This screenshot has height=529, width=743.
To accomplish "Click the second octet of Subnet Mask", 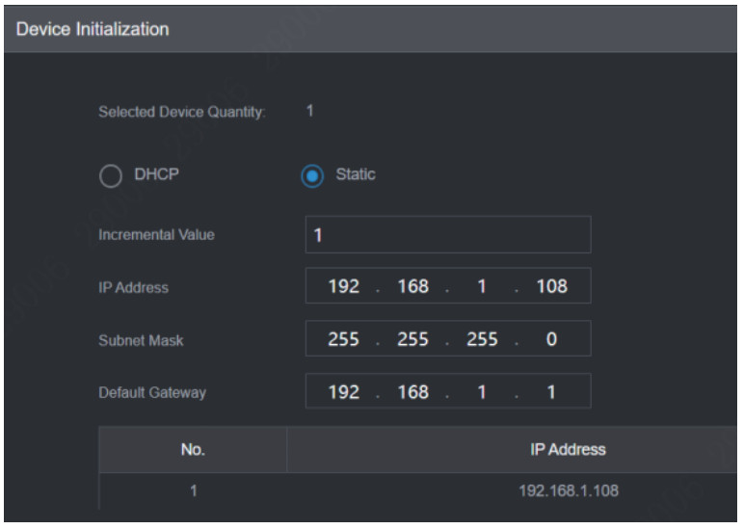I will (x=412, y=340).
